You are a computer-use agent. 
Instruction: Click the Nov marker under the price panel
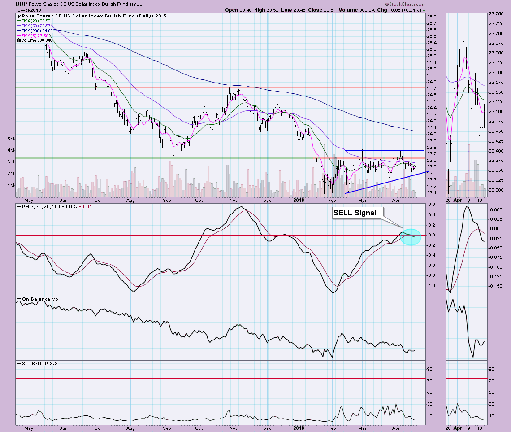click(234, 200)
